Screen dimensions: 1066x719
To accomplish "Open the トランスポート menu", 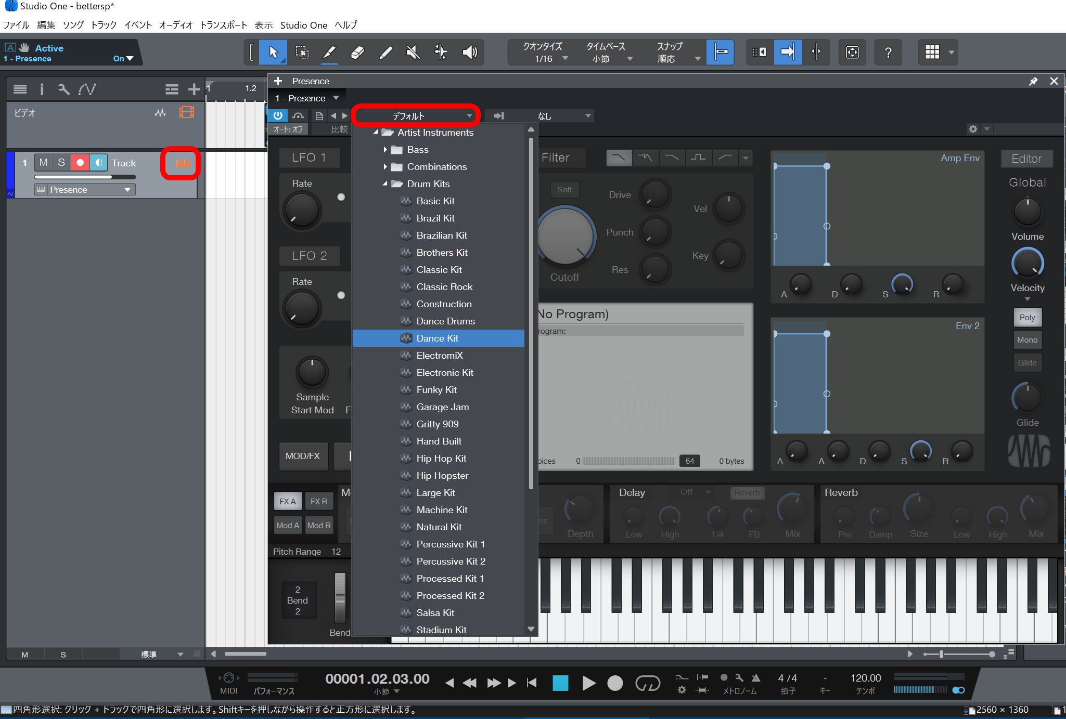I will point(224,25).
